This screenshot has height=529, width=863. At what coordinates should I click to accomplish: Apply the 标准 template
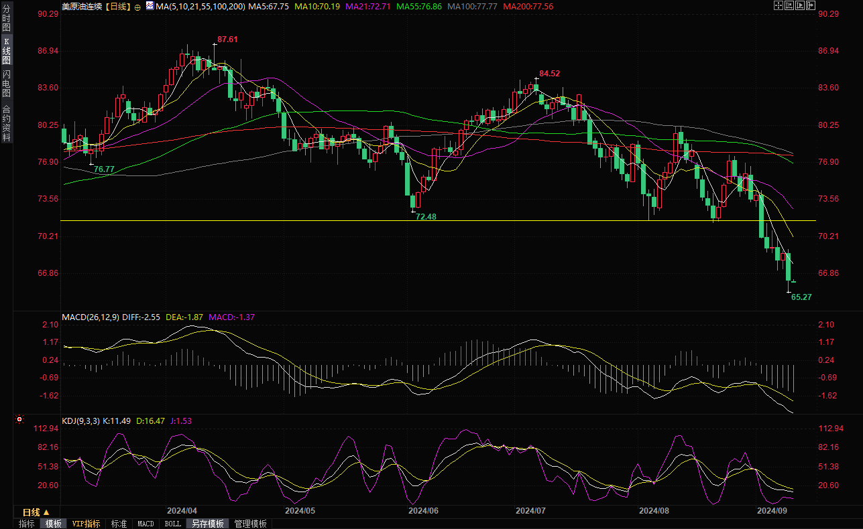119,524
